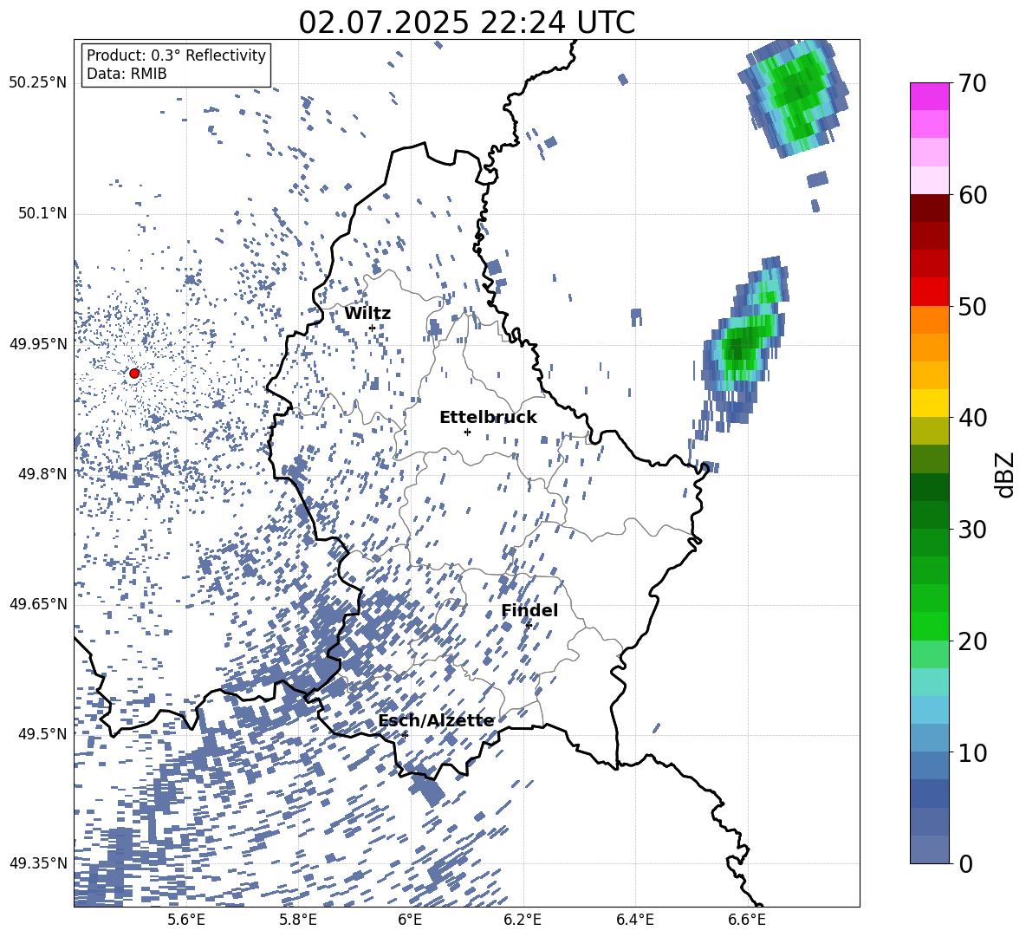Image resolution: width=1026 pixels, height=937 pixels.
Task: Click the colorbar value 50 label
Action: (972, 306)
